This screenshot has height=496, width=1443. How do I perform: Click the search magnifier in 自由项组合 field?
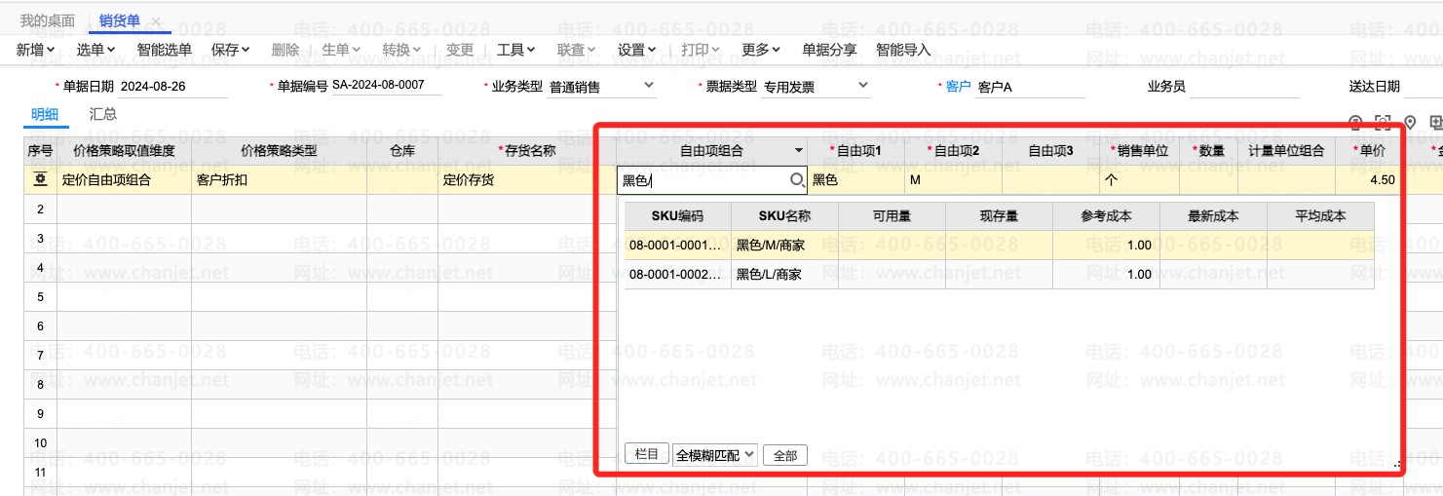pyautogui.click(x=797, y=180)
